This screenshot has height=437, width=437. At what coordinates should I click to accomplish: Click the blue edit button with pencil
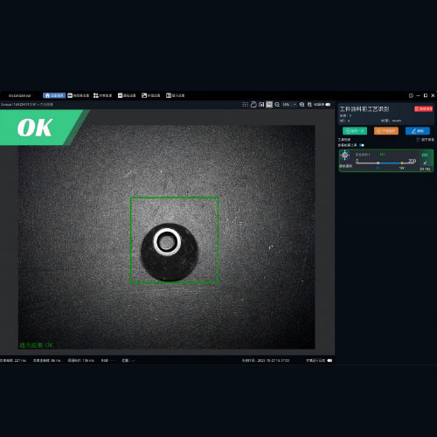pyautogui.click(x=418, y=131)
